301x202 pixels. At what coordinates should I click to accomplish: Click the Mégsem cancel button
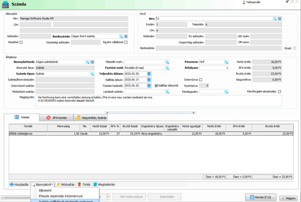point(289,198)
